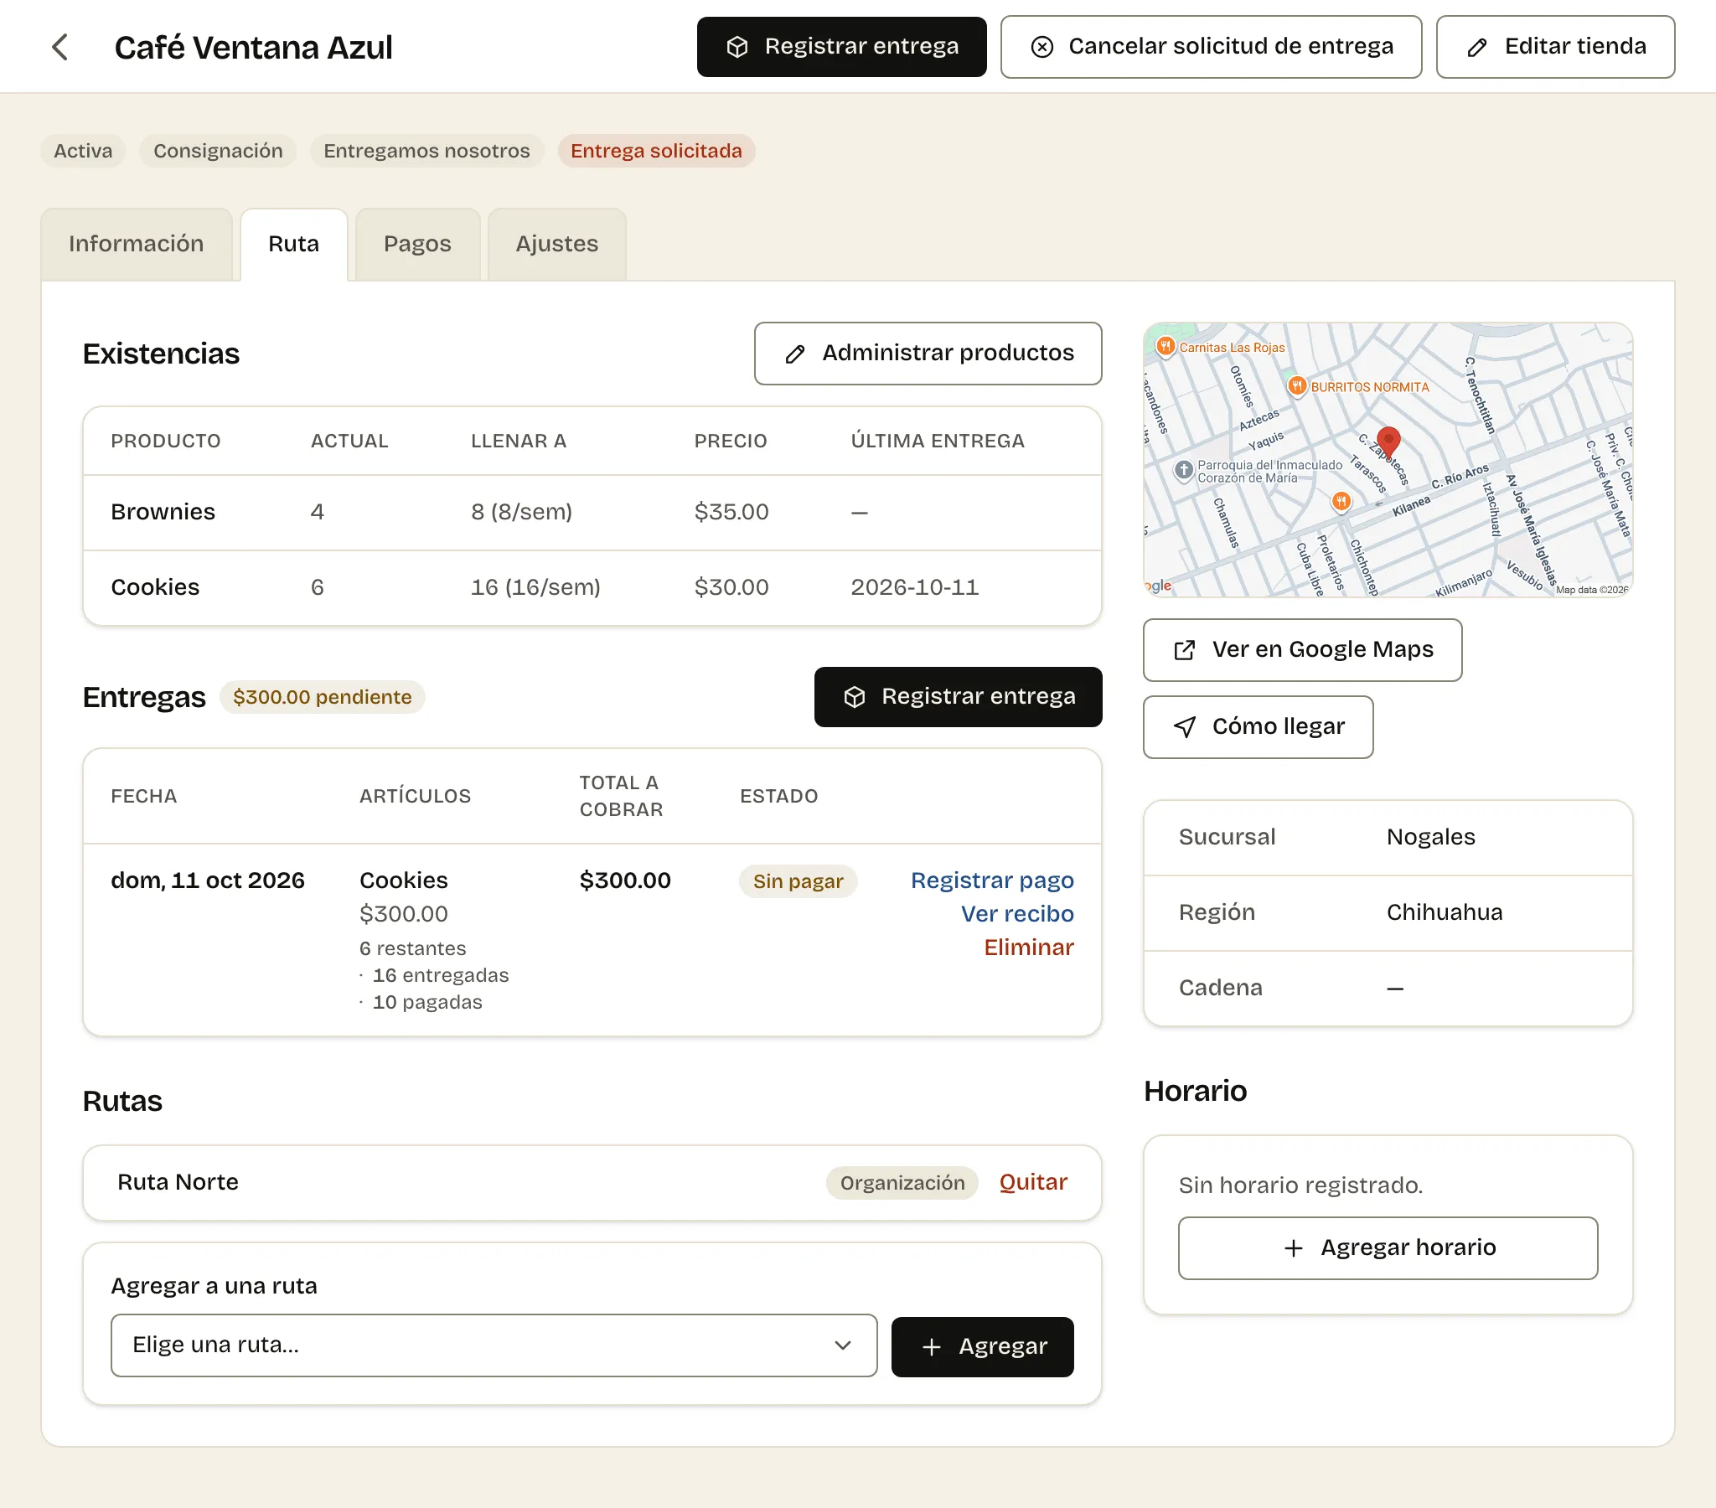
Task: Click the Entregamos nosotros badge
Action: (x=426, y=151)
